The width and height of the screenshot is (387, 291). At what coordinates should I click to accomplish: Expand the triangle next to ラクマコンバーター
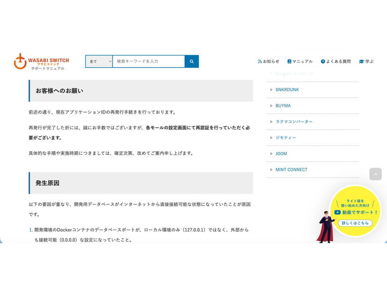pos(271,122)
